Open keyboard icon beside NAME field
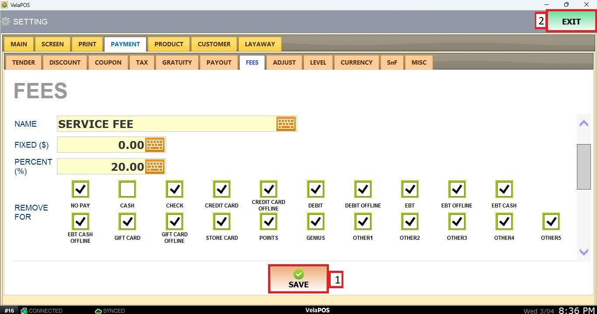The width and height of the screenshot is (597, 314). [286, 124]
